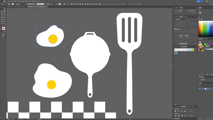Click the last graphic style thumbnail
213x120 pixels.
176,53
